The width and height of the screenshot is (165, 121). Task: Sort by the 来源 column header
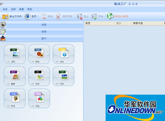point(100,23)
